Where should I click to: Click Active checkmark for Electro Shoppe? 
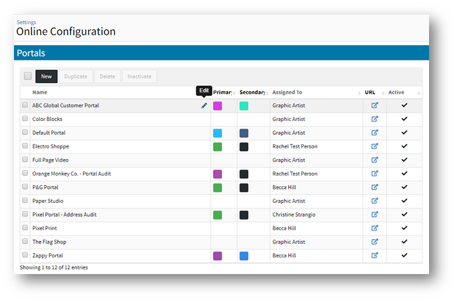coord(404,146)
